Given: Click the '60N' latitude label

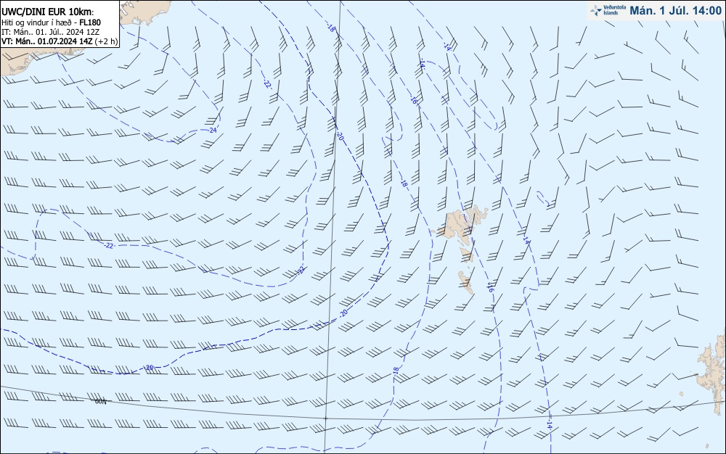Looking at the screenshot, I should [100, 401].
